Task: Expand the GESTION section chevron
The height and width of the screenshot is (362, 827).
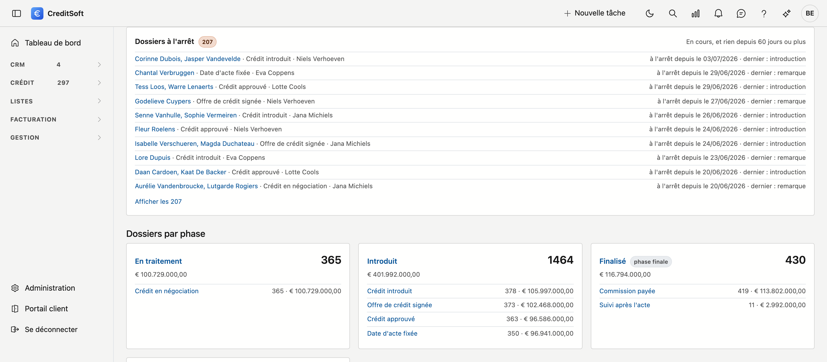Action: pyautogui.click(x=99, y=138)
